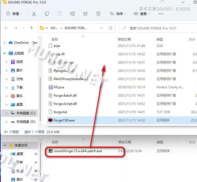This screenshot has width=197, height=182.
Task: Sort by Date modified (修改日期) column
Action: [x=124, y=39]
